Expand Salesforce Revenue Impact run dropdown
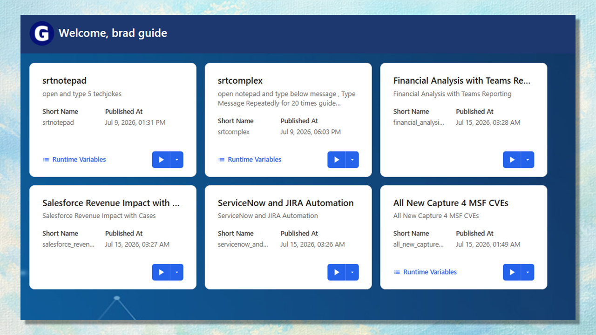This screenshot has width=596, height=335. coord(177,272)
